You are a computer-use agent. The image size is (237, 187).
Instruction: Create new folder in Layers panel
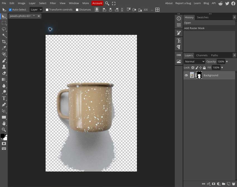click(x=224, y=184)
